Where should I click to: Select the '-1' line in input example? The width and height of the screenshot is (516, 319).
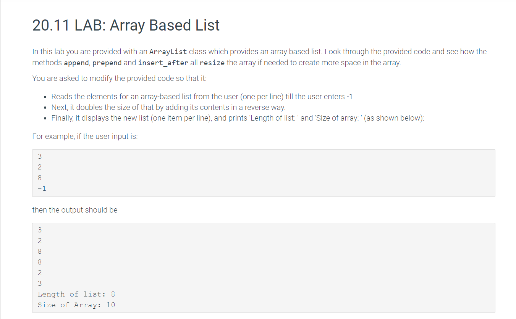[41, 188]
